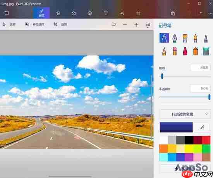Click the thickness slider handle
Screen dimensions: 213x178
[x=162, y=76]
